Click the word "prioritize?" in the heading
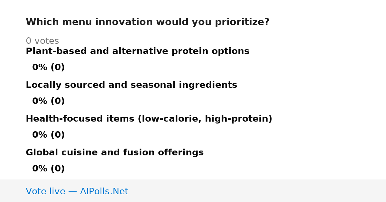 [x=242, y=22]
